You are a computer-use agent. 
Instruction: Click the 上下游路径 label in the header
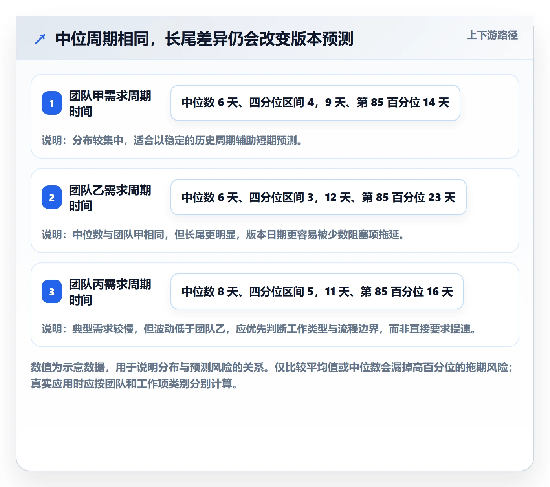click(x=492, y=35)
